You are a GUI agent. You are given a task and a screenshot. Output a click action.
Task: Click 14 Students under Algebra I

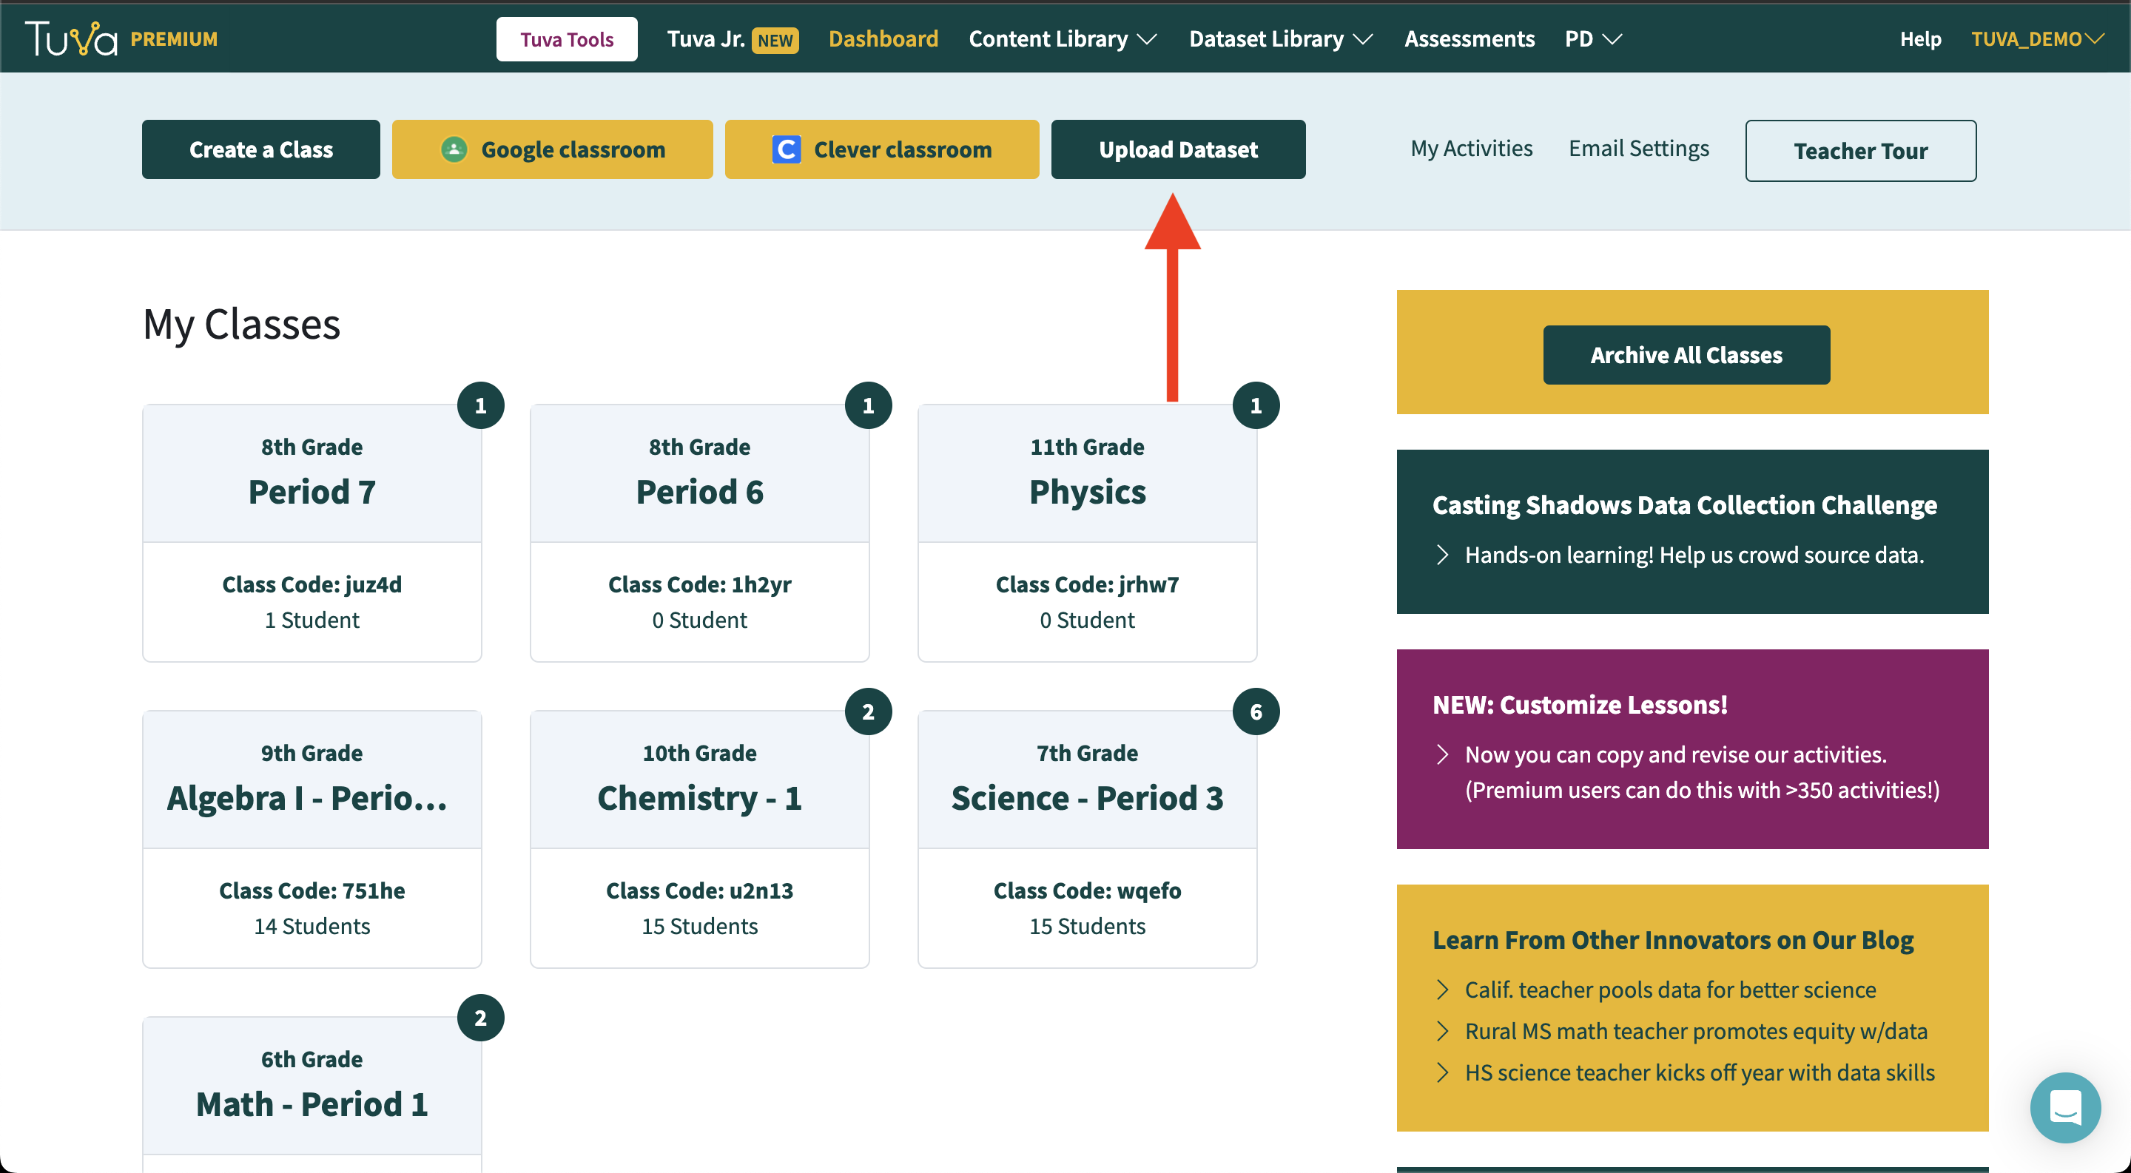click(x=312, y=926)
